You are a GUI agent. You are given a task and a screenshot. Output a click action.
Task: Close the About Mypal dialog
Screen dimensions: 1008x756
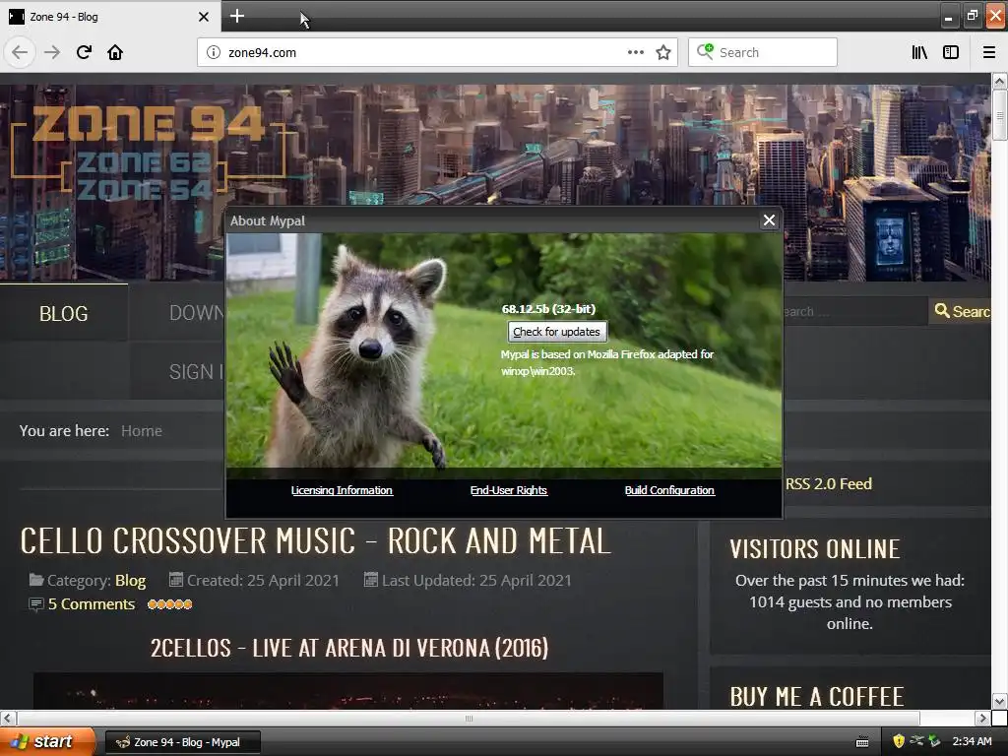[x=769, y=220]
